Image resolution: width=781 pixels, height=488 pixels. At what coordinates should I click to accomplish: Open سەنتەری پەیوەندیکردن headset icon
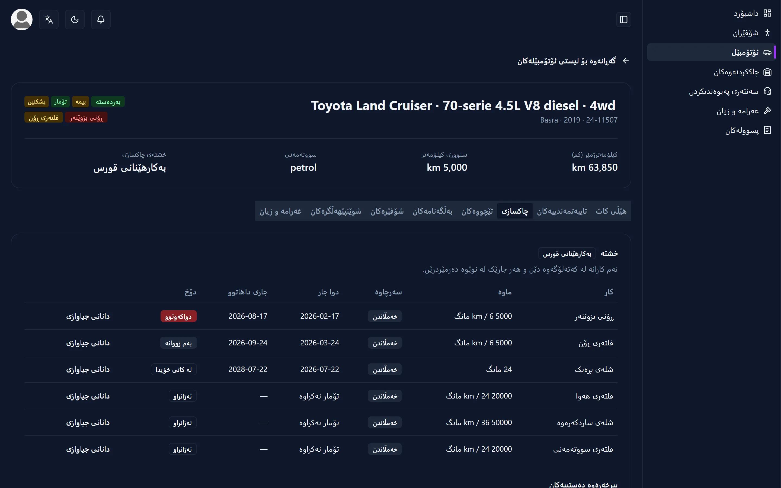[767, 91]
